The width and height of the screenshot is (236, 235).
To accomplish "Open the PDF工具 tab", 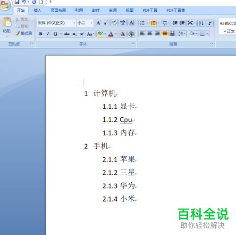I will 150,10.
